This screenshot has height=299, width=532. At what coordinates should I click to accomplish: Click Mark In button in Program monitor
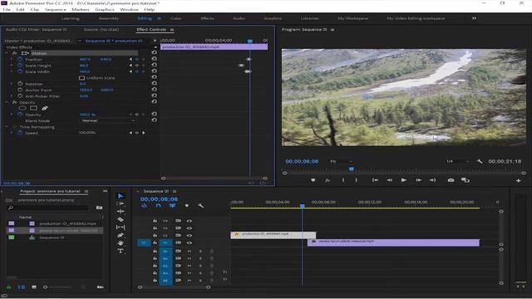[x=343, y=180]
